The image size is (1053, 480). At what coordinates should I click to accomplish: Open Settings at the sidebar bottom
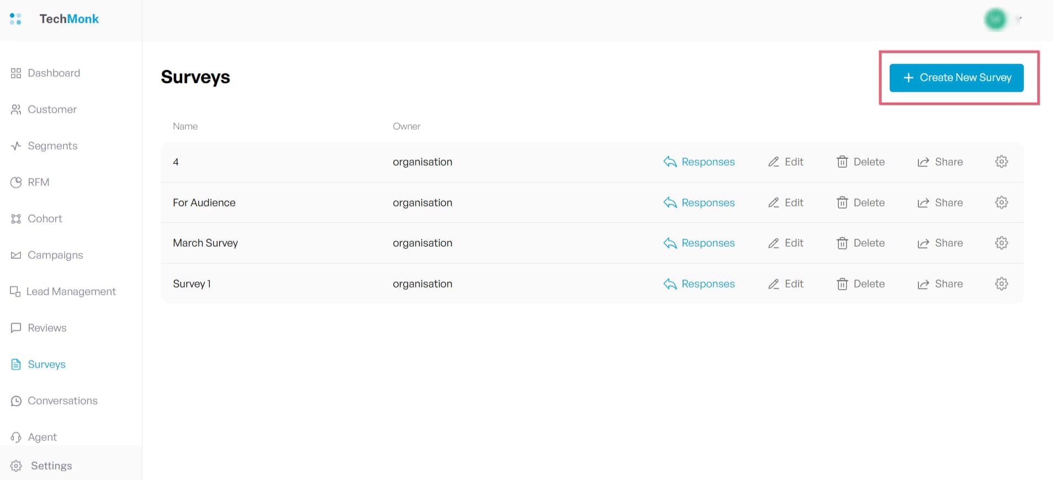[x=41, y=466]
